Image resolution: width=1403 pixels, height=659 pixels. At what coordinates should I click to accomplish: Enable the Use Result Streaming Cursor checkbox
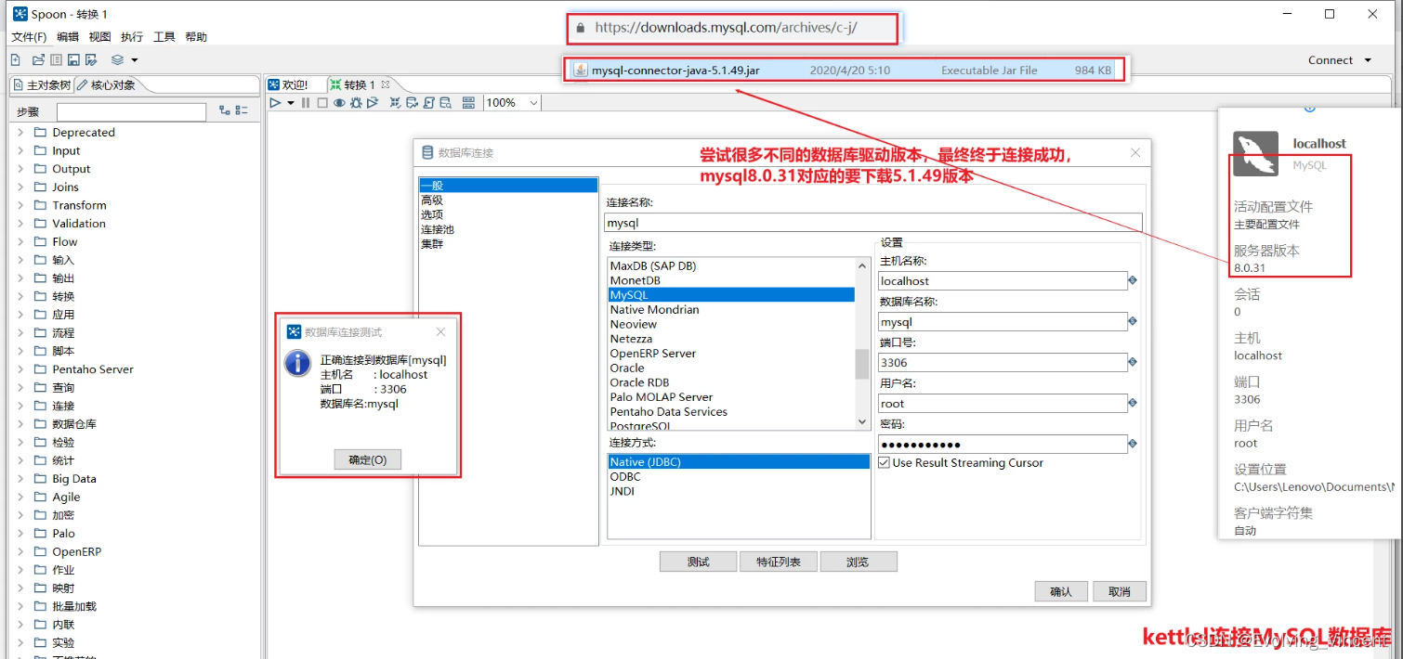coord(884,462)
